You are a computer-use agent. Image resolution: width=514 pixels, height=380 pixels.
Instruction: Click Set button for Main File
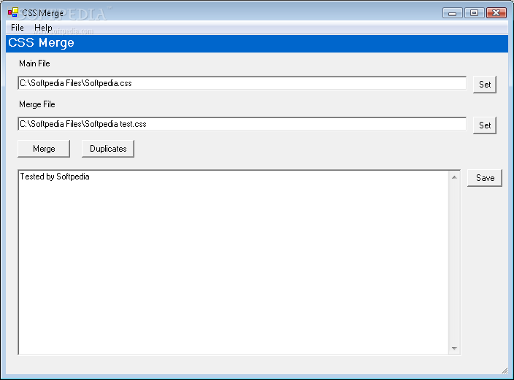(x=485, y=85)
